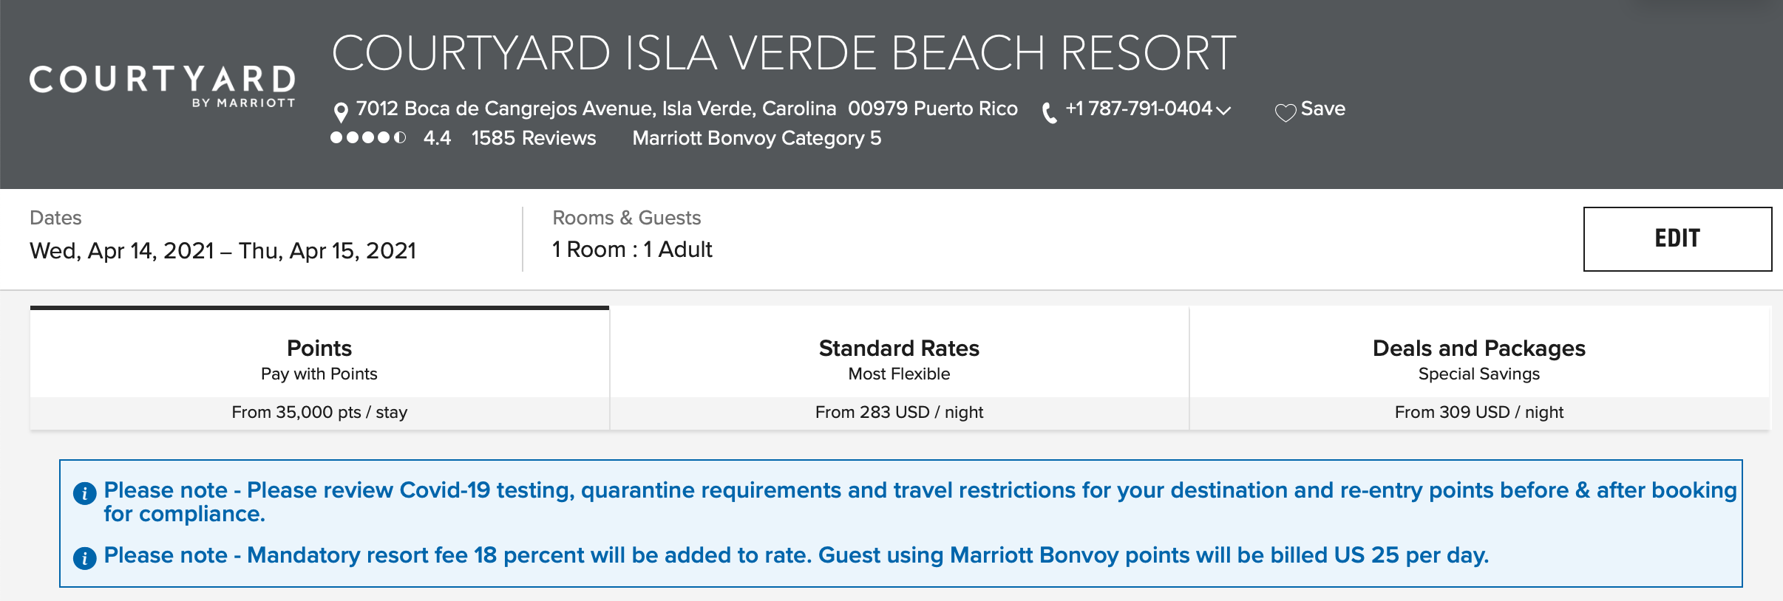Click the info icon beside Covid-19 notice

[x=85, y=493]
